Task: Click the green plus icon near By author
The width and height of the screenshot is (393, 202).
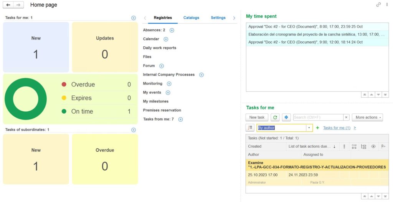Action: [x=317, y=128]
